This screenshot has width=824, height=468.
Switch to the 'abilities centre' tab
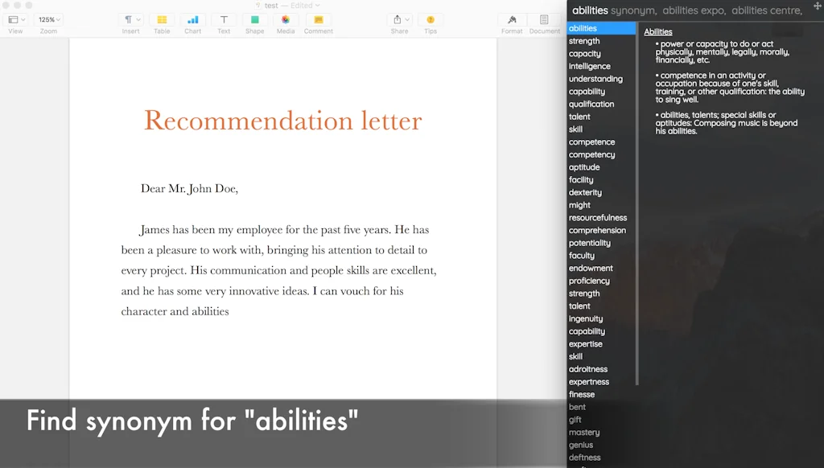click(766, 10)
